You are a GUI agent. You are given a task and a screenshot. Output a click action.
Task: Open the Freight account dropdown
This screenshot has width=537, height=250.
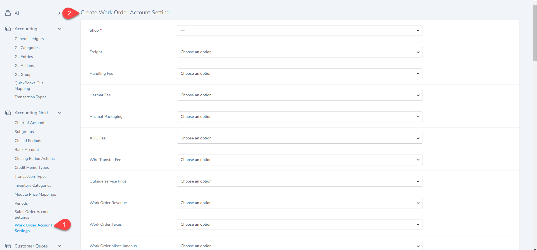point(299,52)
